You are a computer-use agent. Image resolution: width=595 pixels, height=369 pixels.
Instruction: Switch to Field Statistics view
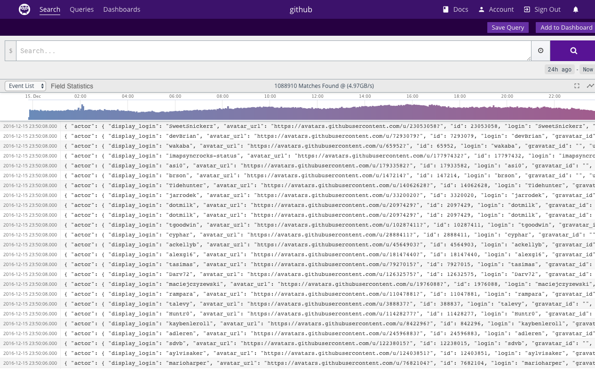coord(72,86)
